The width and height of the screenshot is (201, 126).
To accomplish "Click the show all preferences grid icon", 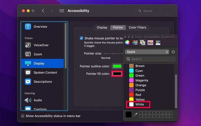I will pos(61,11).
